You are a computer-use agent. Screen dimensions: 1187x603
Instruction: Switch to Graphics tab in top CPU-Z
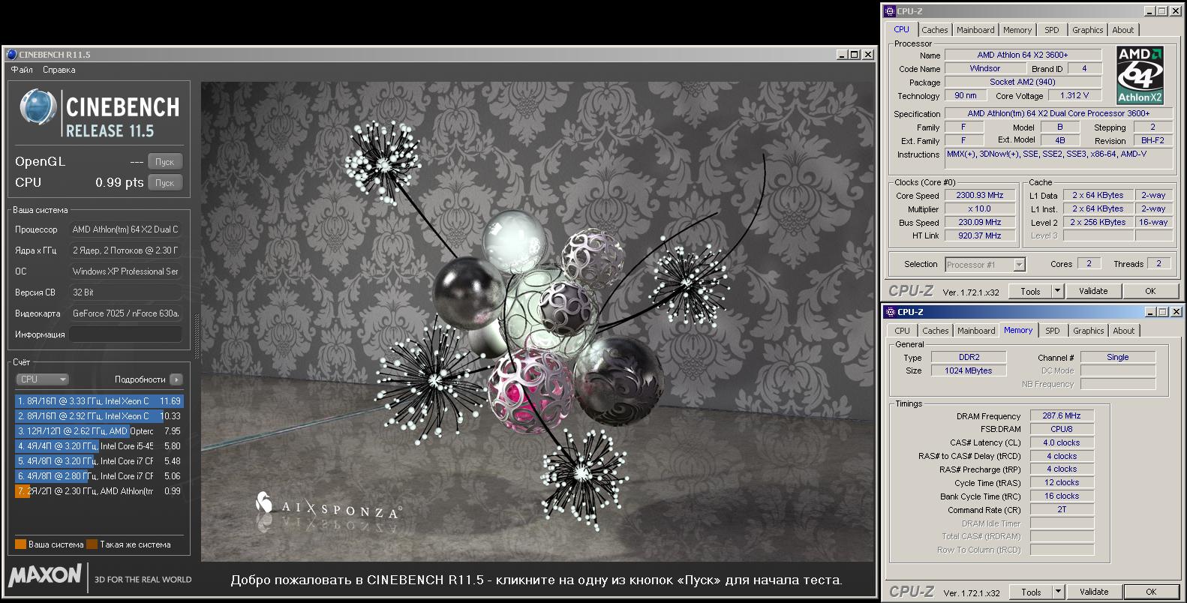[x=1087, y=30]
